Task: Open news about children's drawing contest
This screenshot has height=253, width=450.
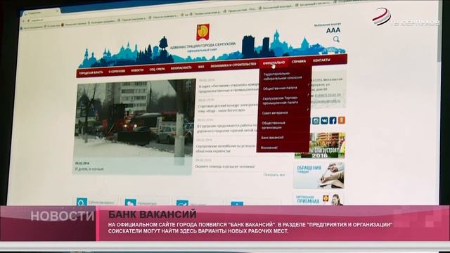Action: pyautogui.click(x=227, y=108)
